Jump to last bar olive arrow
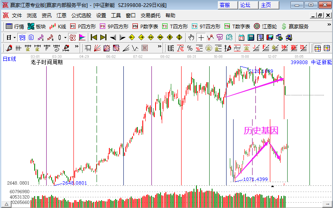Viewport: 333px width, 208px height. click(103, 38)
